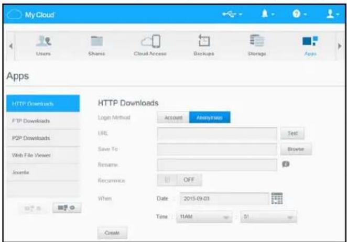Open the hour dropdown showing 11AM
This screenshot has width=347, height=242.
coord(204,217)
